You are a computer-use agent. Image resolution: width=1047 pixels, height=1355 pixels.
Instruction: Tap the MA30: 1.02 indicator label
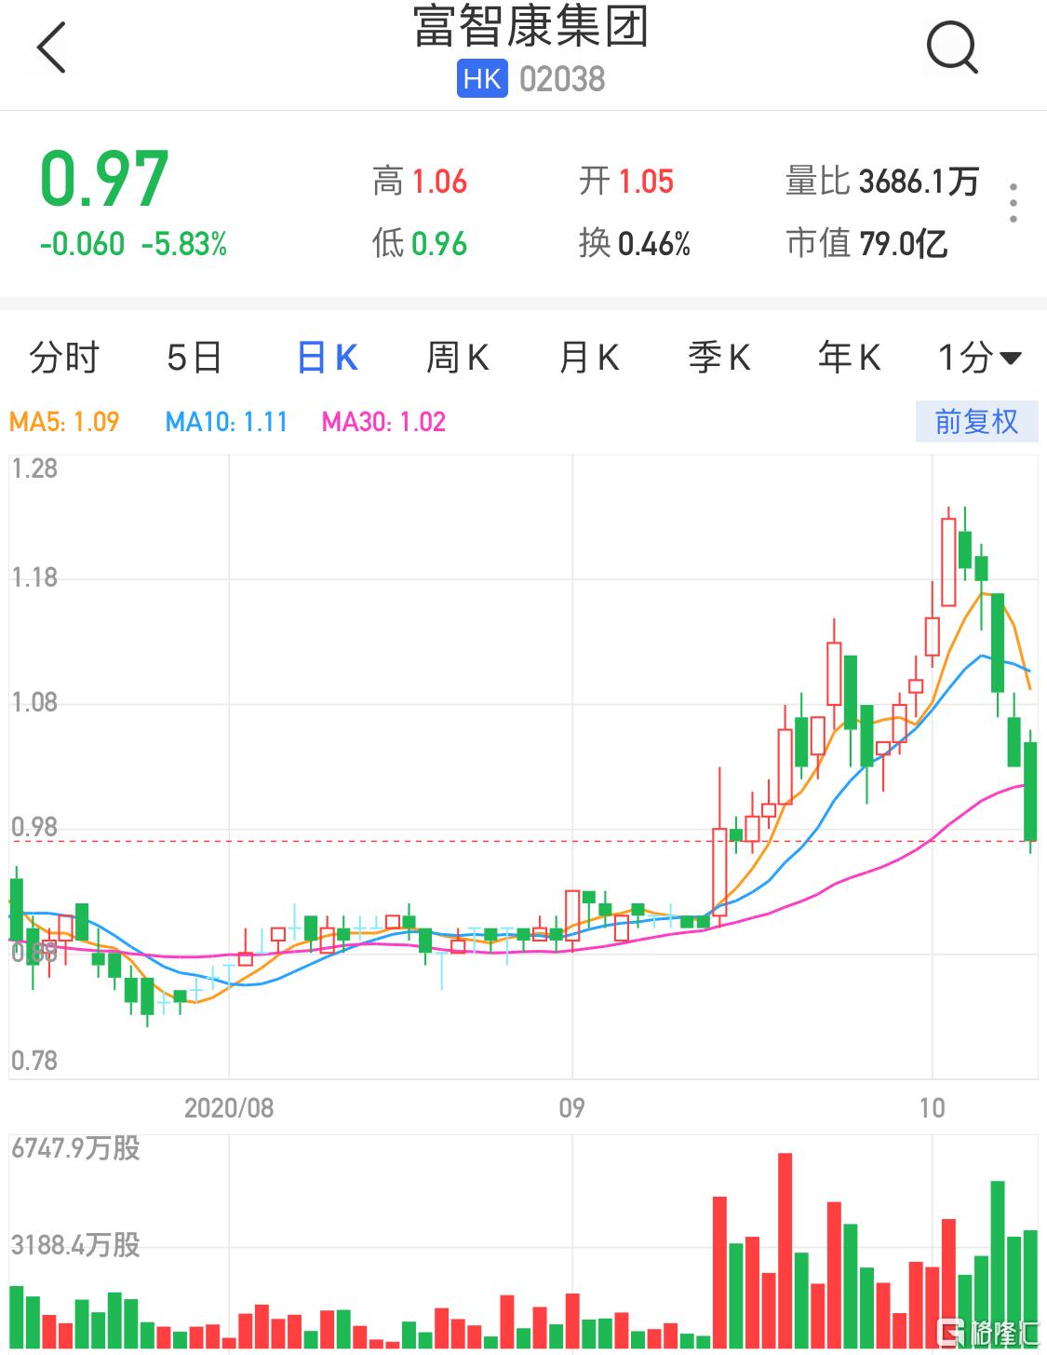click(383, 422)
